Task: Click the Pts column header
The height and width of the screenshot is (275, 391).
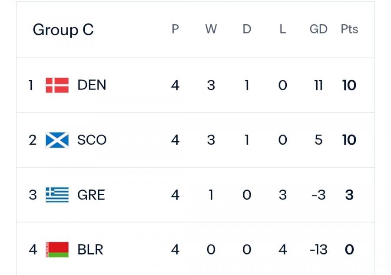Action: (349, 29)
